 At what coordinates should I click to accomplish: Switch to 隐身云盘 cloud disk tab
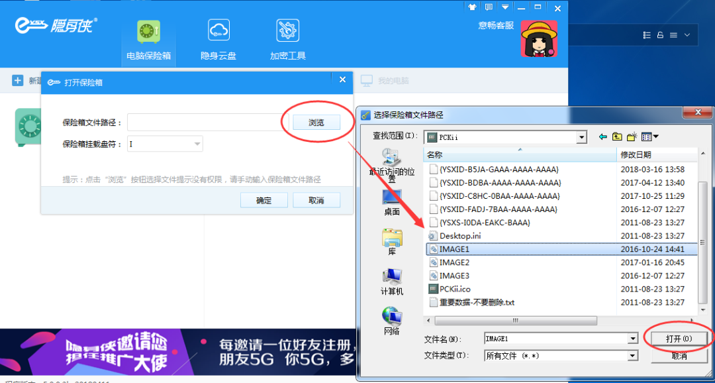click(218, 40)
